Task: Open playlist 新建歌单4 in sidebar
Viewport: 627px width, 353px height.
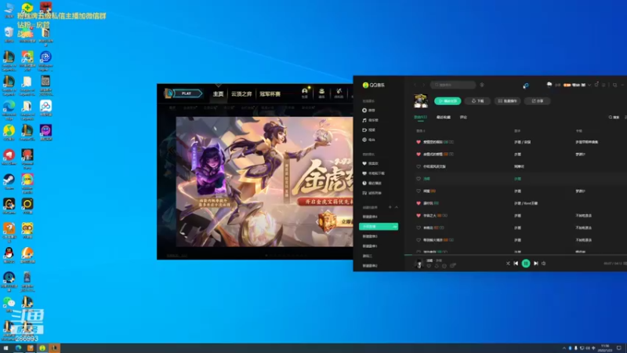Action: pos(370,217)
